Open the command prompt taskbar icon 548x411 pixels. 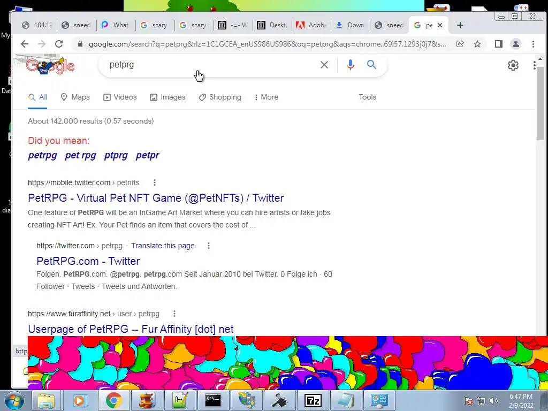tap(213, 400)
